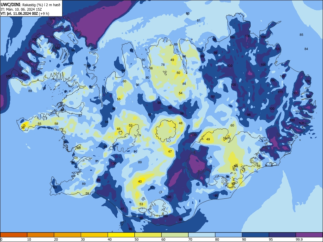The image size is (323, 242).
Task: Select the orange 10–20 legend color block
Action: (x=41, y=235)
